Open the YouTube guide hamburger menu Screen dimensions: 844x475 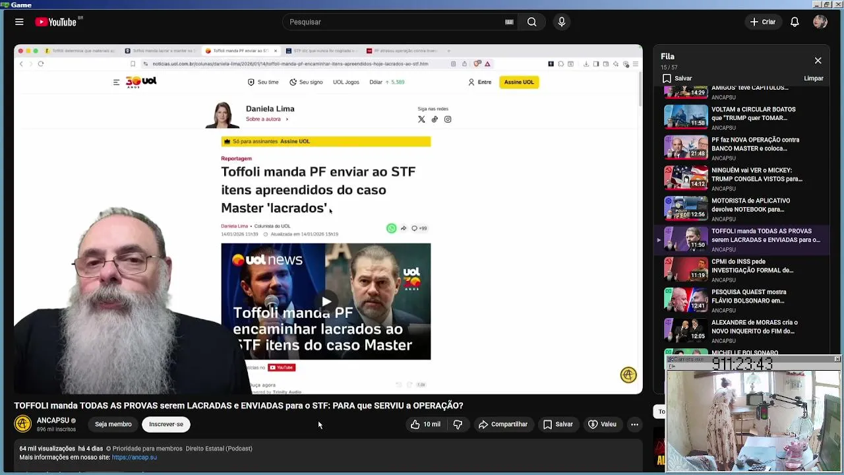click(19, 22)
